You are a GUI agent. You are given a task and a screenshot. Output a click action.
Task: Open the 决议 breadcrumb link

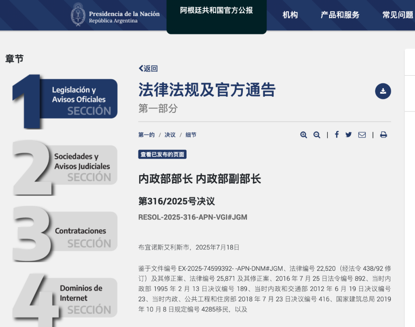coord(170,135)
